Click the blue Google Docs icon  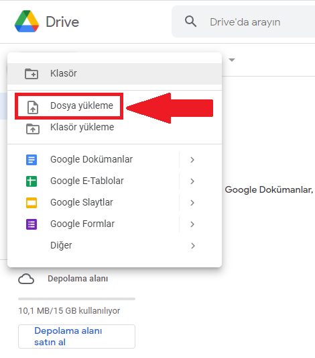coord(31,160)
